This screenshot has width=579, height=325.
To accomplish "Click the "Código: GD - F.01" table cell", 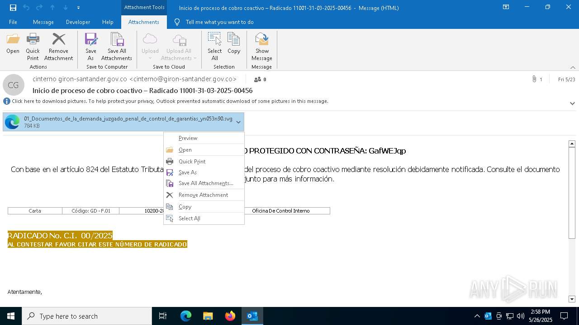I will click(90, 211).
